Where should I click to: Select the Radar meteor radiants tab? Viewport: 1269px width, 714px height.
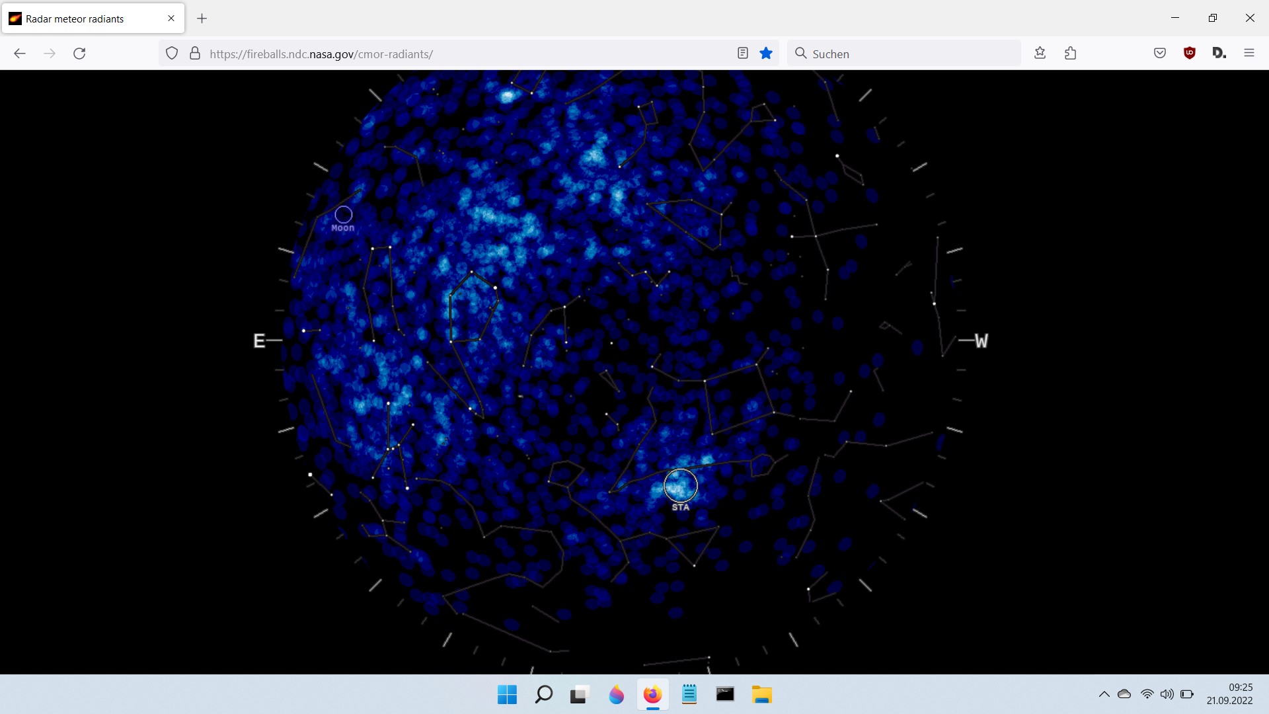[x=75, y=19]
